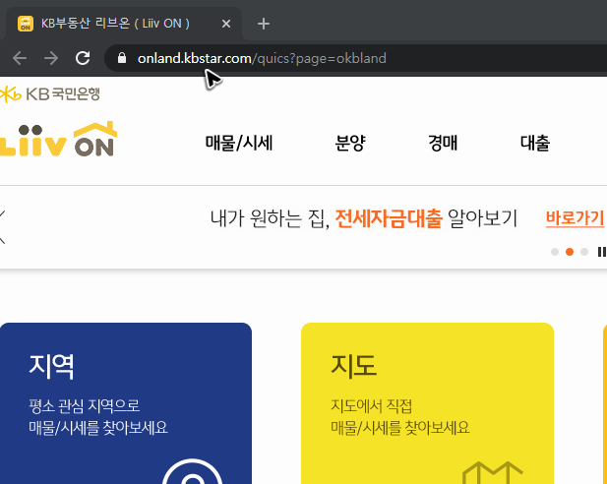
Task: Click the 바로가기 link in the banner
Action: point(576,218)
